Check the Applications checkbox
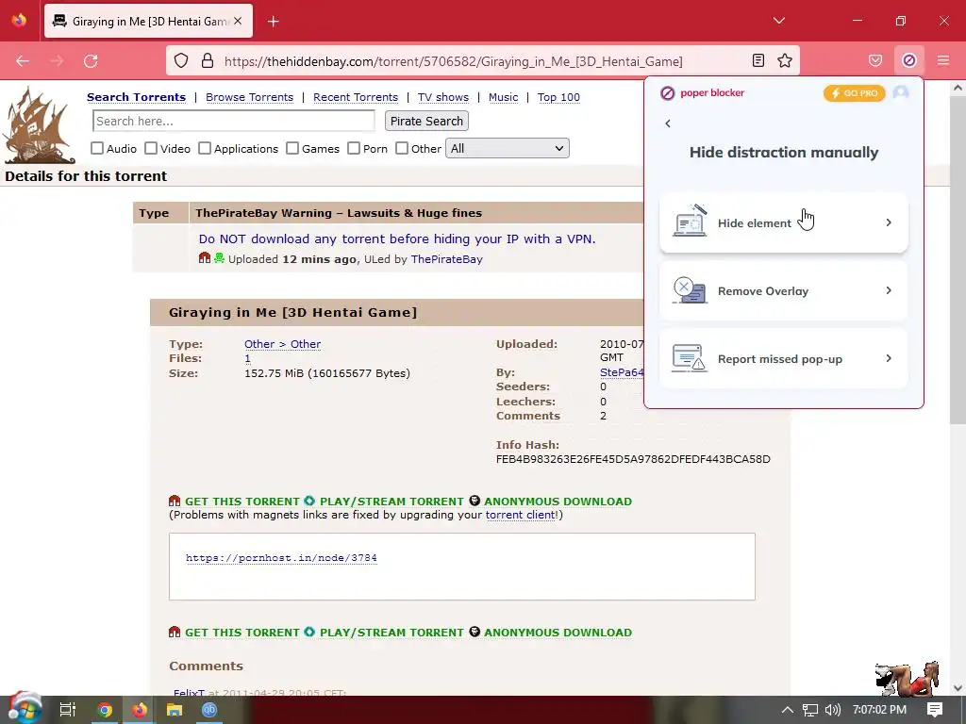966x724 pixels. pos(205,148)
